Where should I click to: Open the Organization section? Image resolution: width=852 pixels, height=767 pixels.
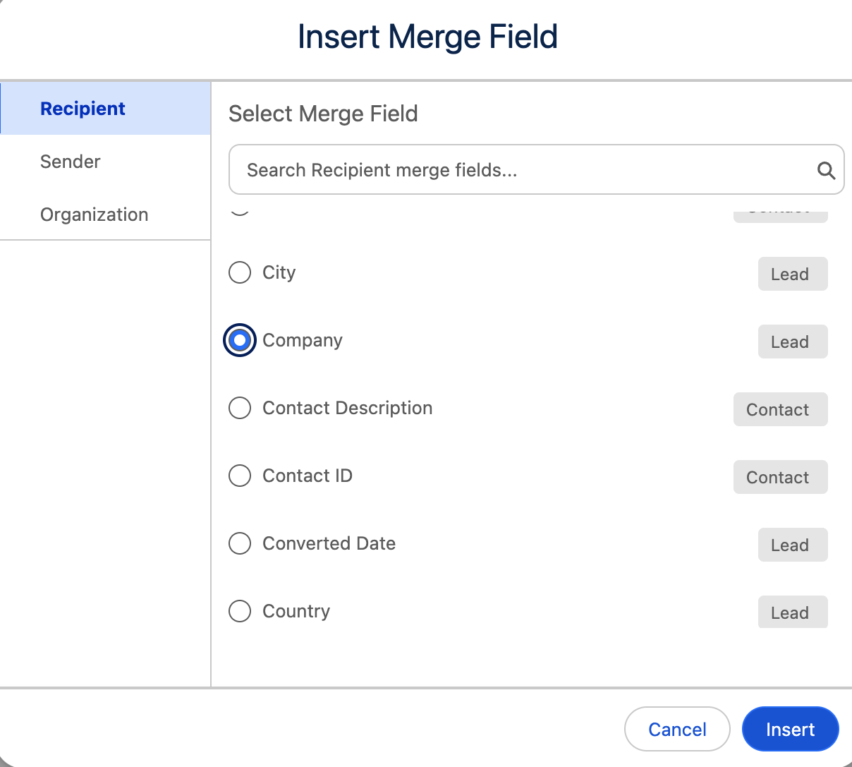(94, 215)
